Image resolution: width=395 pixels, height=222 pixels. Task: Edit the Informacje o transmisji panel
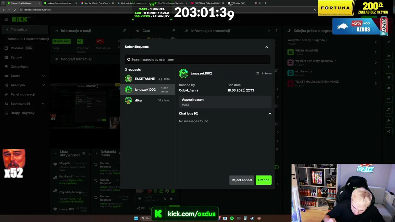tap(269, 31)
